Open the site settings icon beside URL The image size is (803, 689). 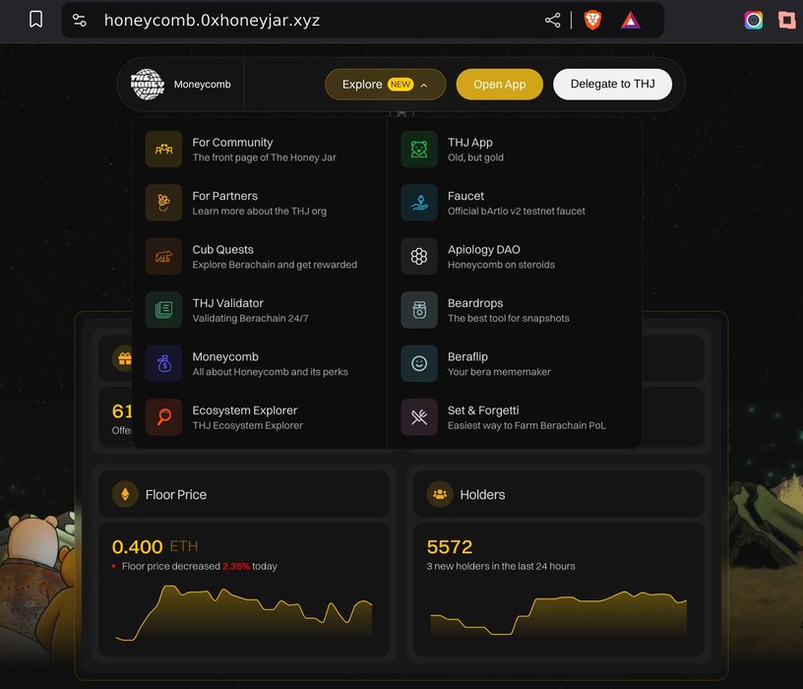(80, 20)
